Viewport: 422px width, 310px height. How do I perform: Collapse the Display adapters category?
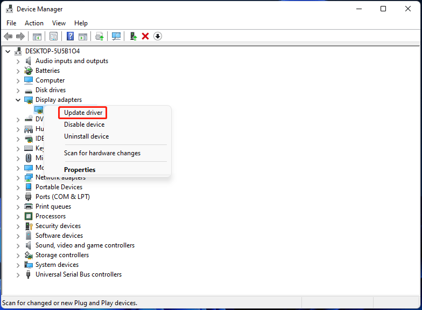(18, 100)
